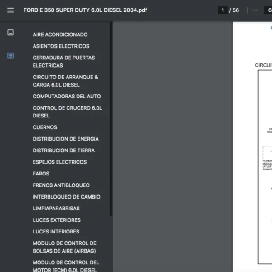Go to CERRADURA DE PUERTAS ELECTRICAS
The image size is (272, 272).
click(64, 62)
